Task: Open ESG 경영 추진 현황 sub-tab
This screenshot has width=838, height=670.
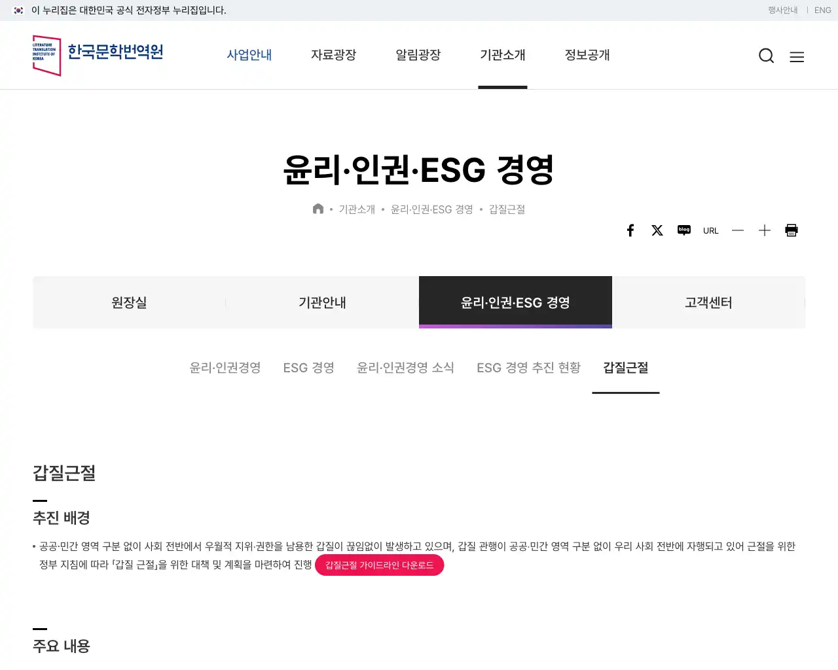Action: [529, 368]
